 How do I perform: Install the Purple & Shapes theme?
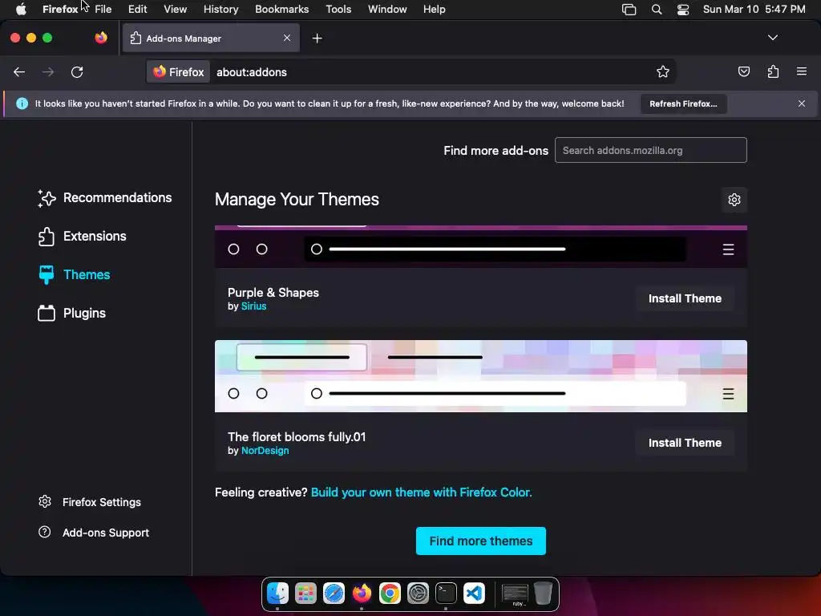pos(685,298)
